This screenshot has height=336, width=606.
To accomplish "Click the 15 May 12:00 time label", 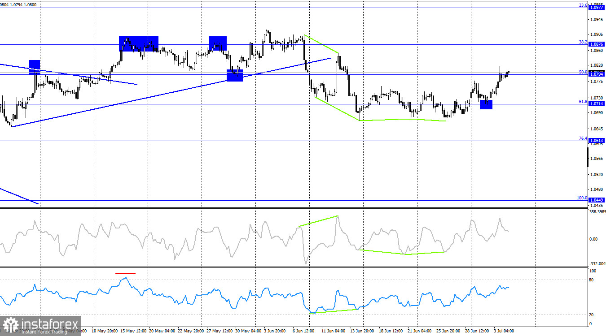I will click(133, 331).
